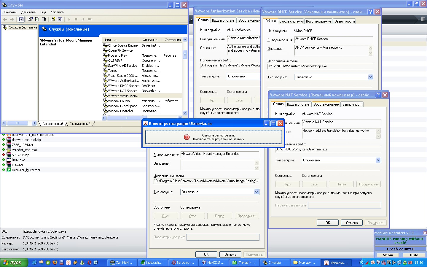Launch Firefox from the quick launch bar
Screen dimensions: 427x267
(x=55, y=263)
